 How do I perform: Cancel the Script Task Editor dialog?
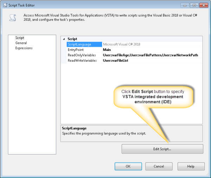[x=159, y=166]
